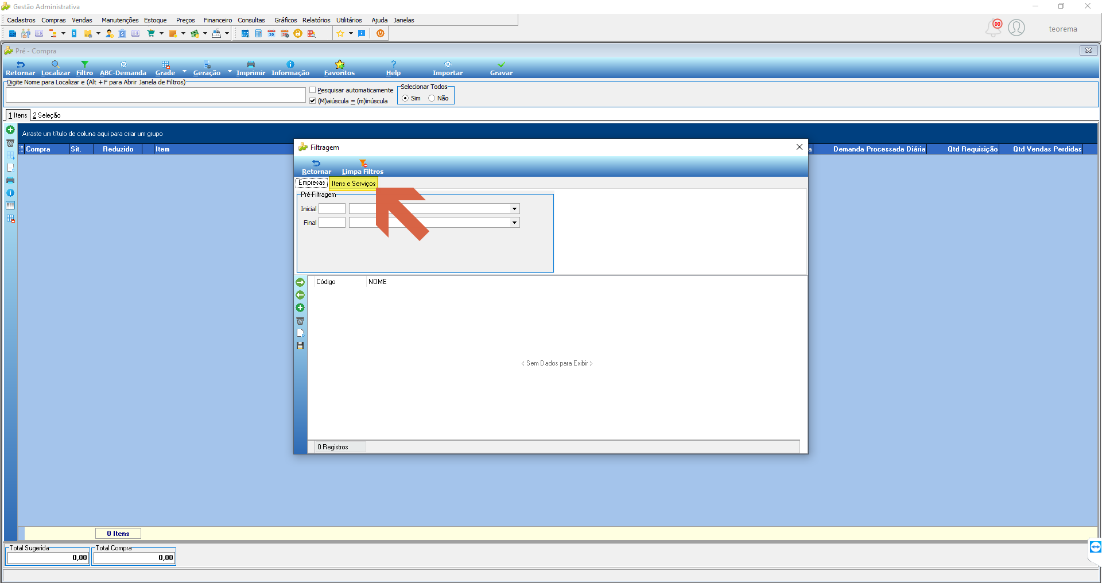
Task: Click ABC-Demanda toolbar button
Action: [123, 68]
